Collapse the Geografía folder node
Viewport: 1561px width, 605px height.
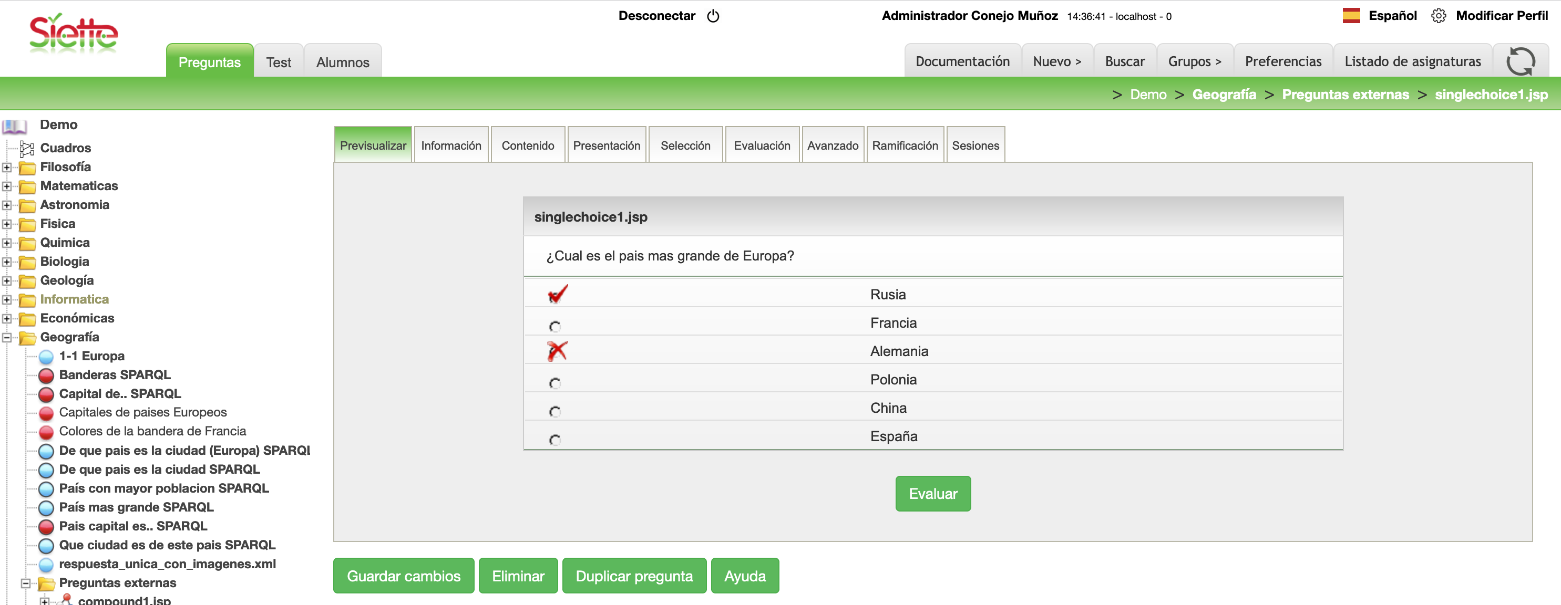(7, 338)
